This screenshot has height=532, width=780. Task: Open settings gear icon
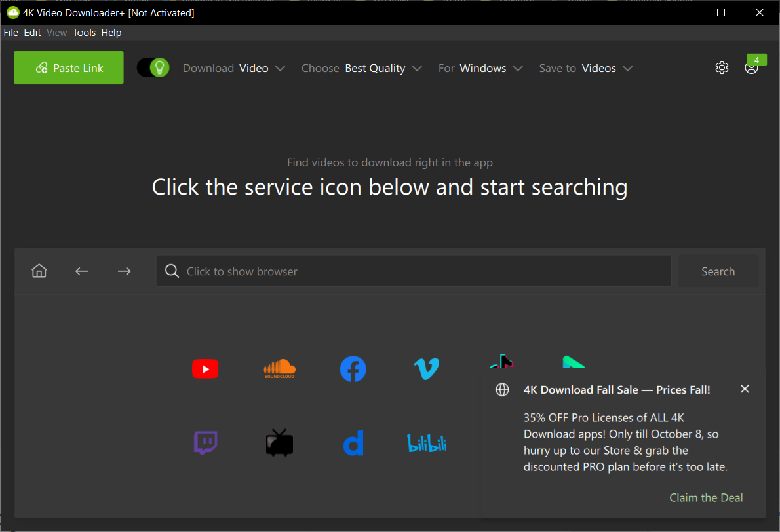pos(722,67)
